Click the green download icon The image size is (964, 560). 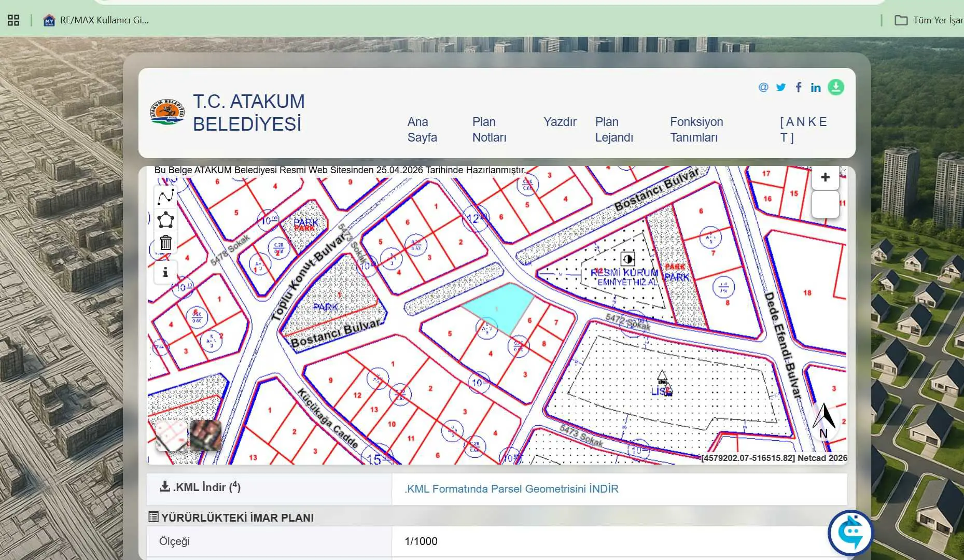click(x=836, y=87)
